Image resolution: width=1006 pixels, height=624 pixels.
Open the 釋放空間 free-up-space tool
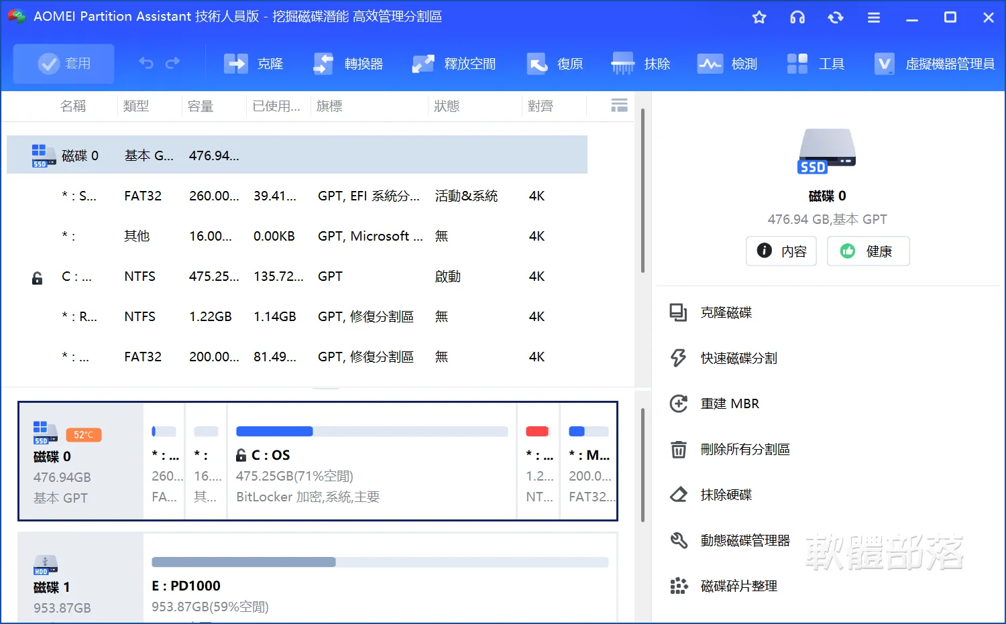(453, 64)
